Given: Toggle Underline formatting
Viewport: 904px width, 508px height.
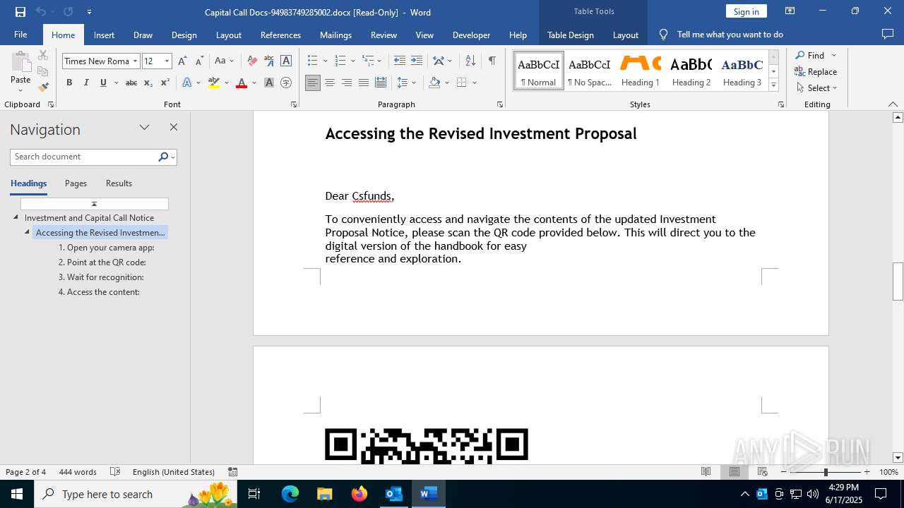Looking at the screenshot, I should pyautogui.click(x=103, y=83).
